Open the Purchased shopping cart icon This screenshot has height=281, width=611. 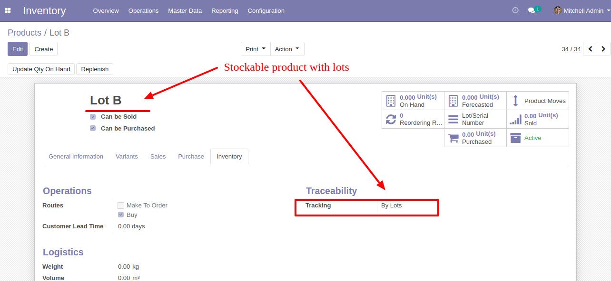coord(453,138)
